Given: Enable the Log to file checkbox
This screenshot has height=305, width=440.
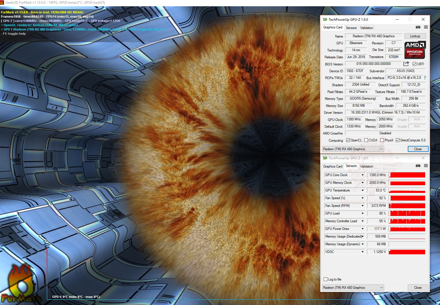Looking at the screenshot, I should (326, 279).
